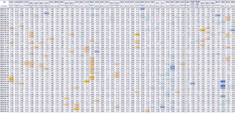Screen dimensions: 235x113
Task: Select the Classification header cell
Action: 4,7
